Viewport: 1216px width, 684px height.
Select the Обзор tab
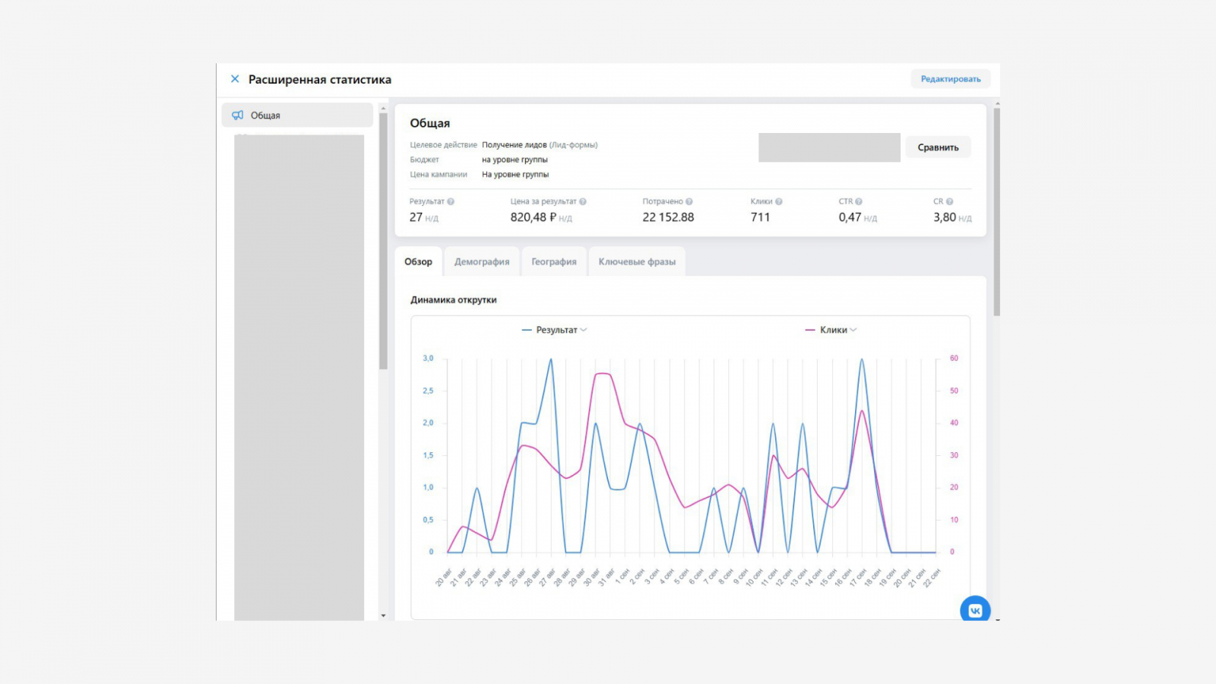pos(418,261)
